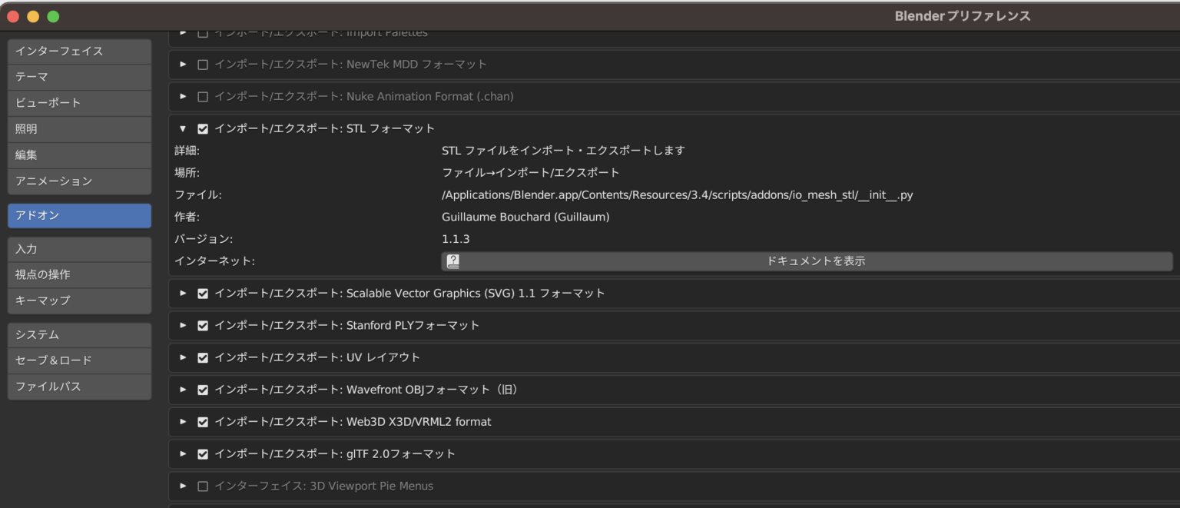This screenshot has width=1180, height=508.
Task: Enable the 3D Viewport Pie Menus addon
Action: [x=203, y=486]
